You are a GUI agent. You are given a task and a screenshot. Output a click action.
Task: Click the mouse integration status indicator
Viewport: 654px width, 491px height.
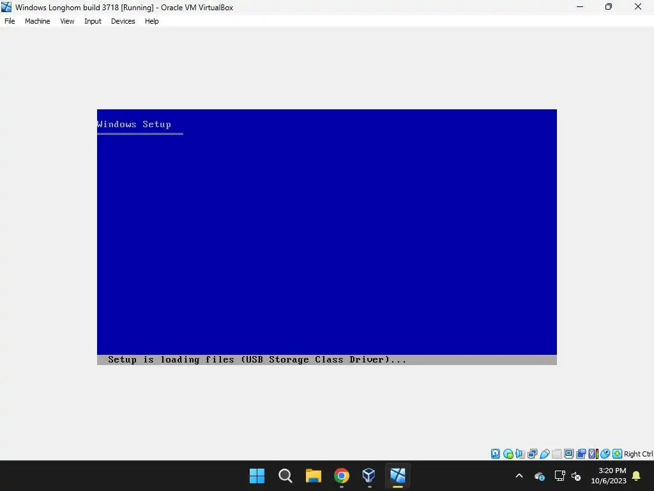(605, 454)
